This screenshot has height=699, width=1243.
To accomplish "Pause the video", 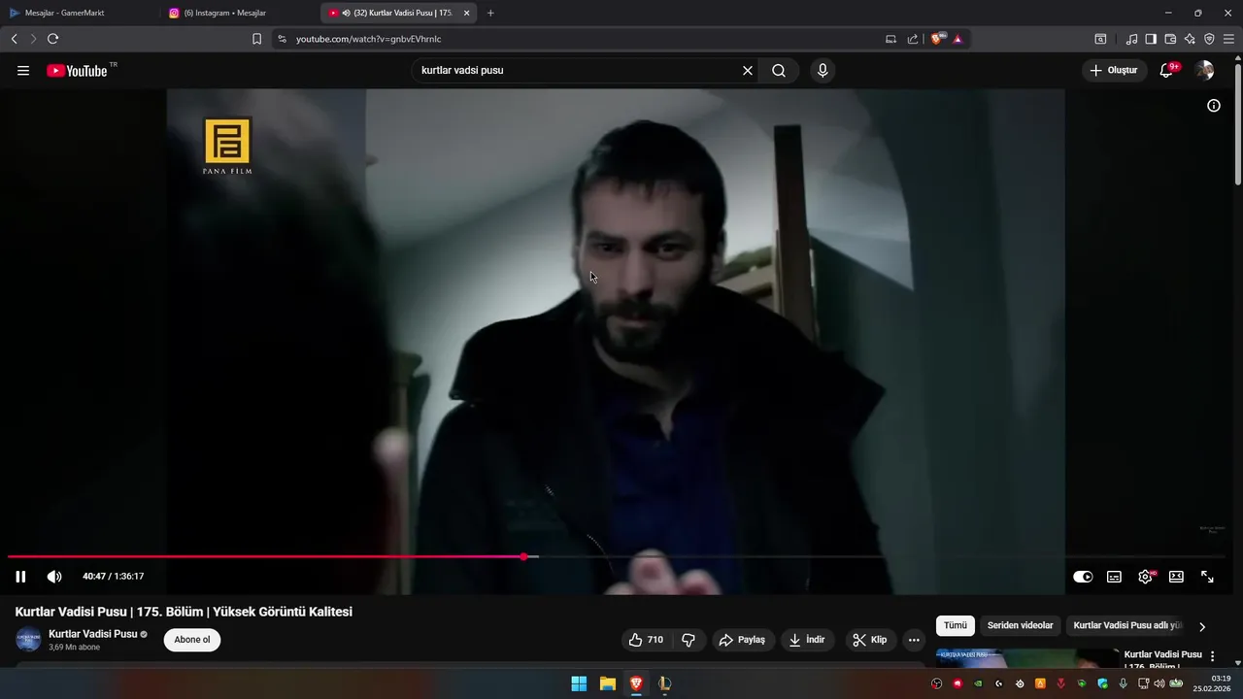I will [20, 577].
